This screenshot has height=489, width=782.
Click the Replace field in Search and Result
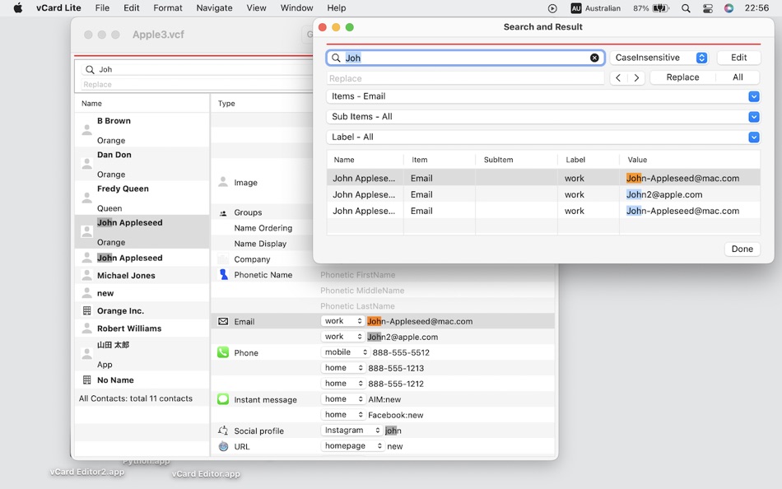tap(465, 78)
